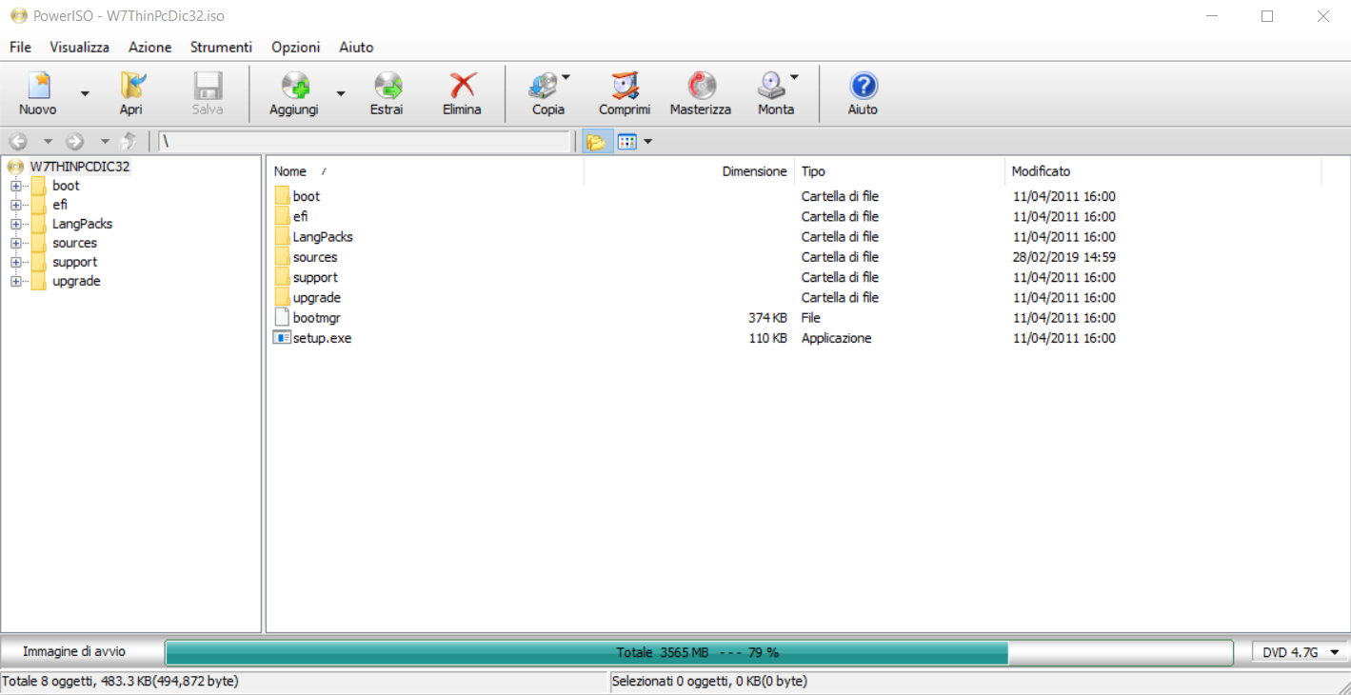Click the 374 KB size cell

767,317
